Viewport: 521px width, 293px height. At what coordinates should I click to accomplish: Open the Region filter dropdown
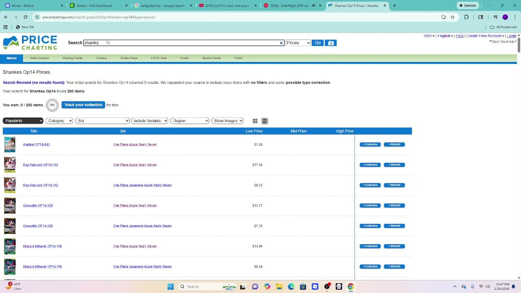[x=190, y=121]
